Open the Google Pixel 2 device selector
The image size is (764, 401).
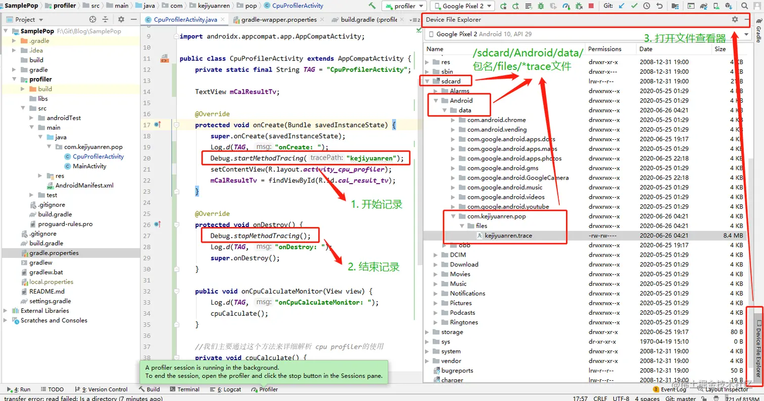[x=461, y=6]
